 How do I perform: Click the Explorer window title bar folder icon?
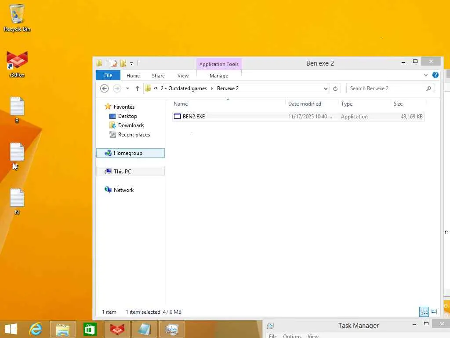pos(99,63)
